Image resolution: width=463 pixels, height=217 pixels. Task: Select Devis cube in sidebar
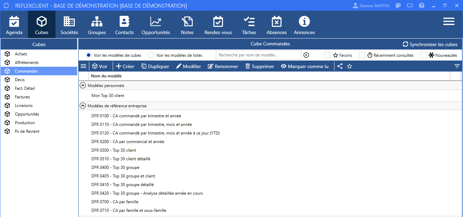click(39, 80)
